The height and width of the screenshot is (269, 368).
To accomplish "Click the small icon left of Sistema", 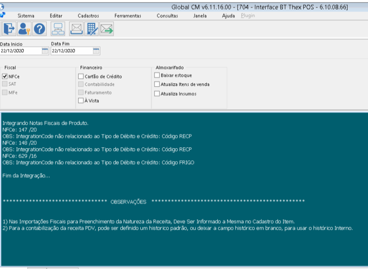I will coord(3,15).
